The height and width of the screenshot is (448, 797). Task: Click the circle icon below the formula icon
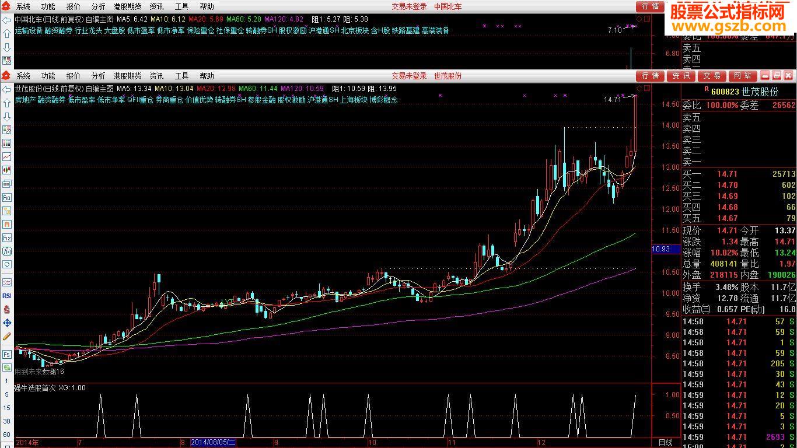(6, 264)
